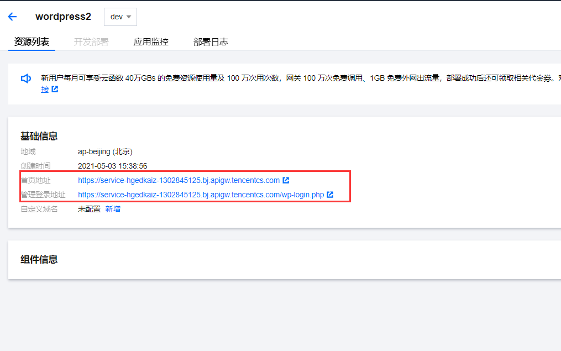
Task: Open the 应用监控 tab
Action: (151, 42)
